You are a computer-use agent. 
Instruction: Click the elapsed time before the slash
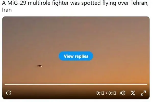coord(100,93)
